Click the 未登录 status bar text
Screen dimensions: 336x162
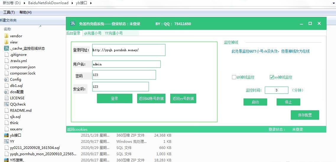click(297, 129)
